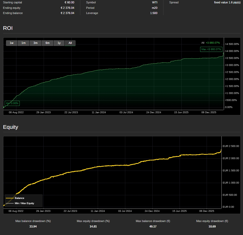
Task: Select the 1y timeframe button
Action: (x=59, y=43)
